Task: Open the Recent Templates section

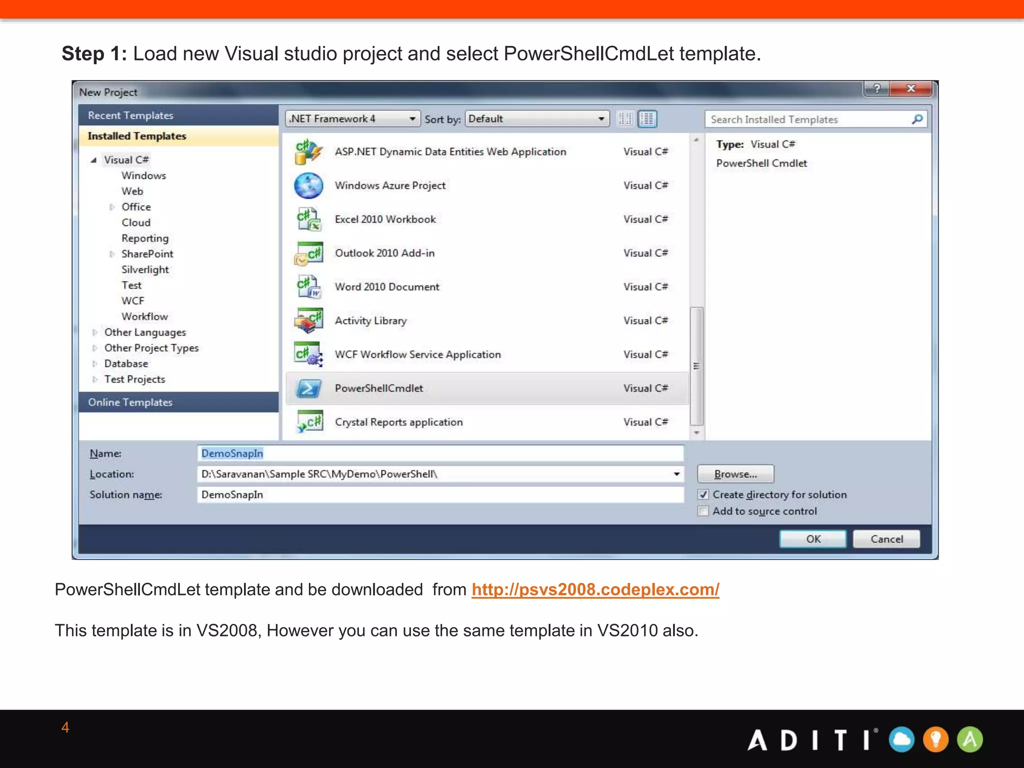Action: click(x=178, y=115)
